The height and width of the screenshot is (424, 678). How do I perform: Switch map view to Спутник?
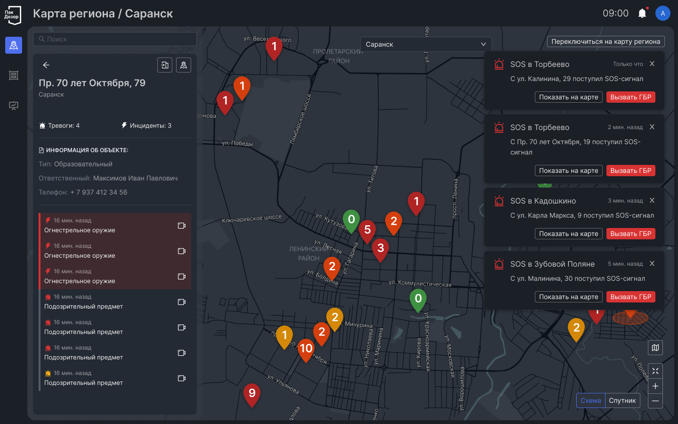[x=622, y=400]
